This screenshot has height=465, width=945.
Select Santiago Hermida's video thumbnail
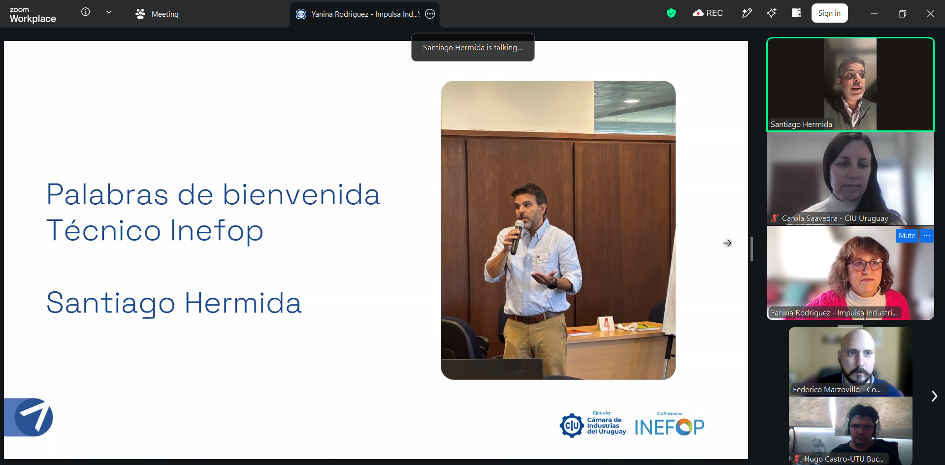click(x=850, y=84)
